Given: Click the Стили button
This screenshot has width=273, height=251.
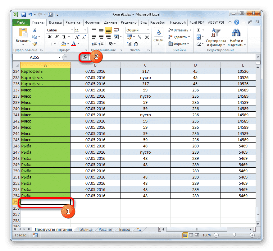Looking at the screenshot, I should tap(158, 35).
